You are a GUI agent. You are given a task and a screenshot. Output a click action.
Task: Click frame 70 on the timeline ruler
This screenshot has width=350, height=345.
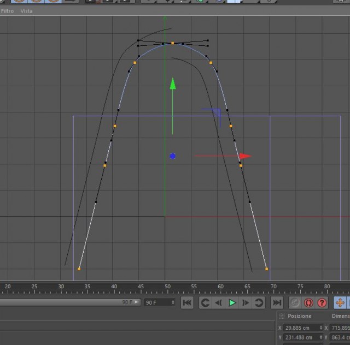point(273,288)
